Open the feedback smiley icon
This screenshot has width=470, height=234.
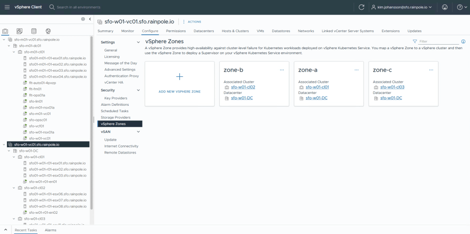444,7
